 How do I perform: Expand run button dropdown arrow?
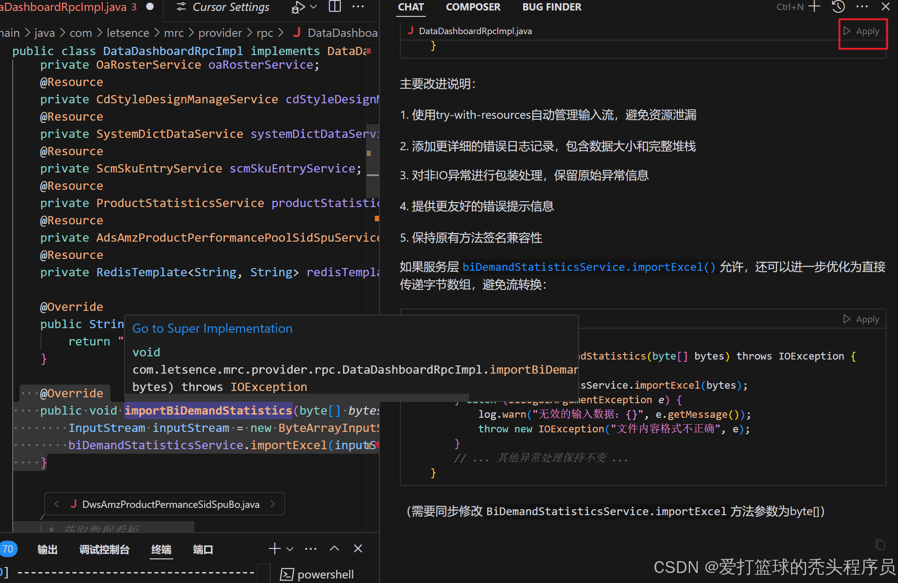point(313,7)
